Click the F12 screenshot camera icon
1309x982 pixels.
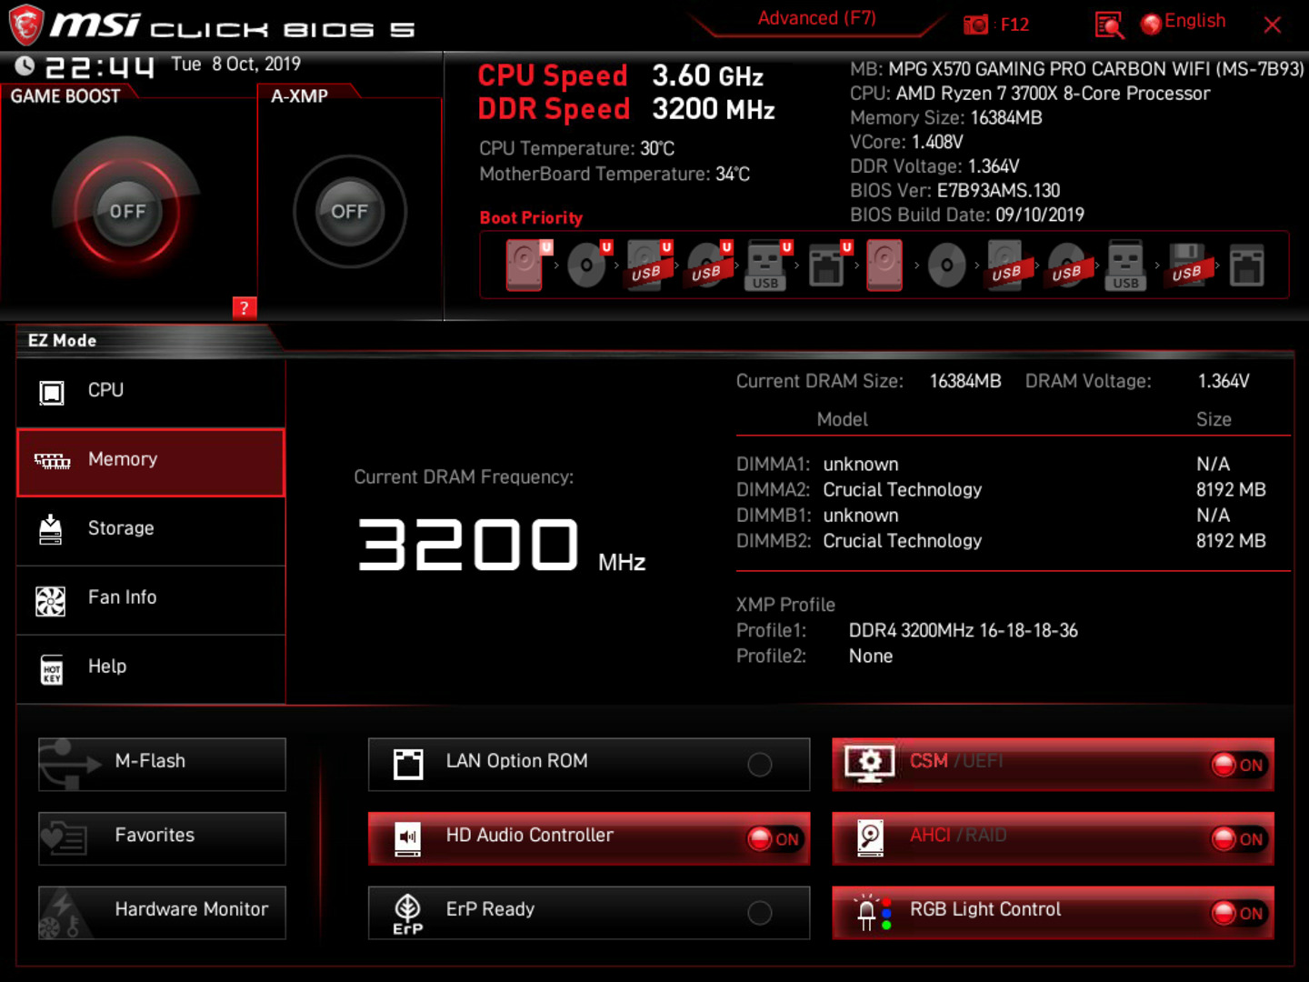[x=975, y=25]
